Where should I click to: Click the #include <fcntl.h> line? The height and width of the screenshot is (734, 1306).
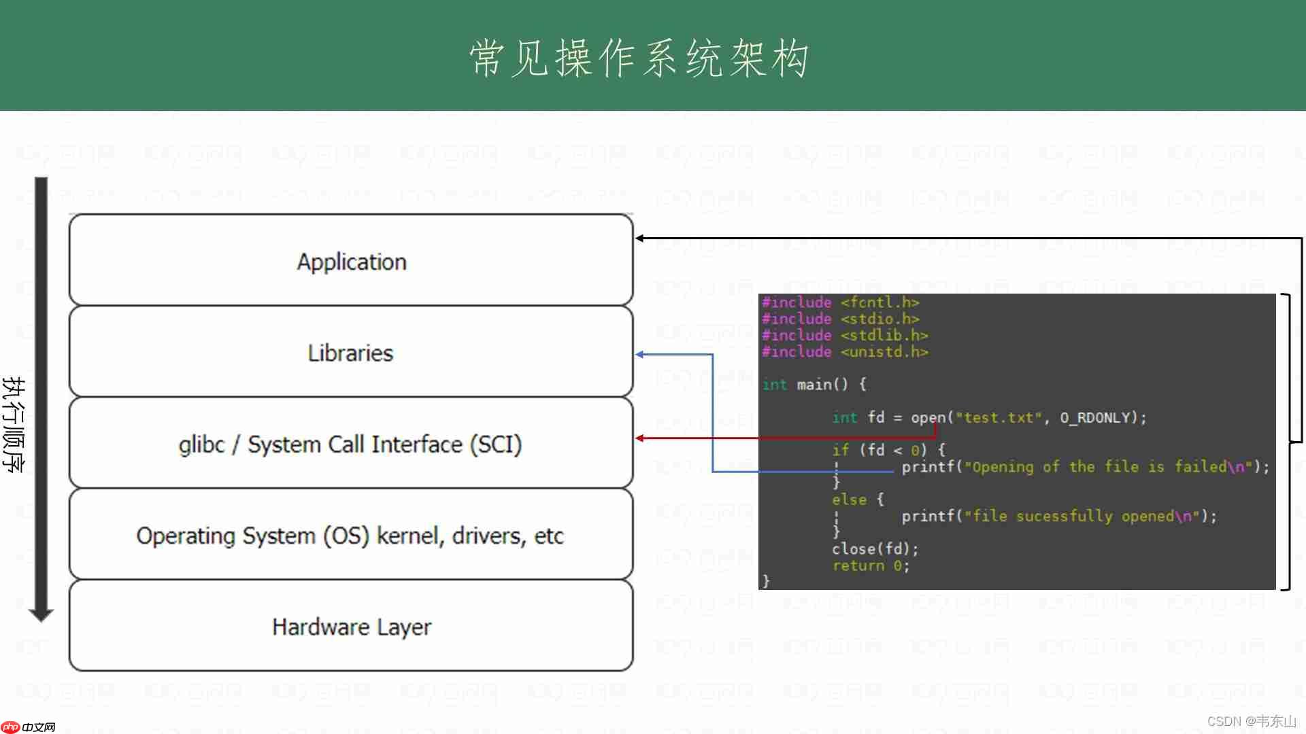(841, 302)
